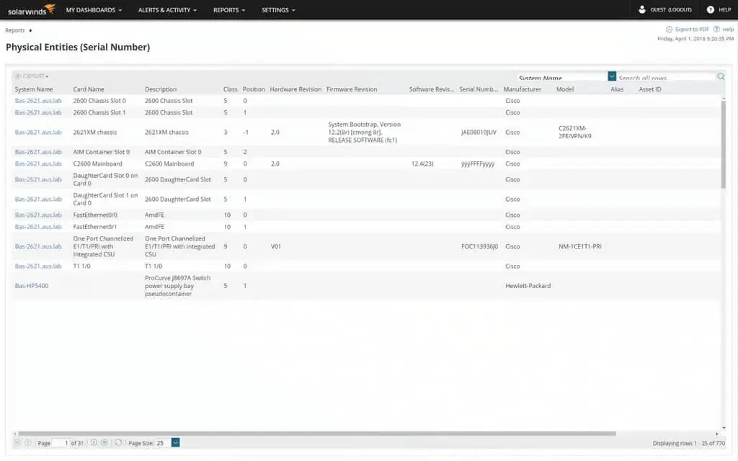Open Alerts & Activity menu

pyautogui.click(x=167, y=10)
